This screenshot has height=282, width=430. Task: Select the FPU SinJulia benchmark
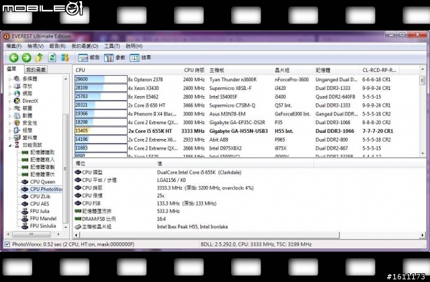[39, 226]
